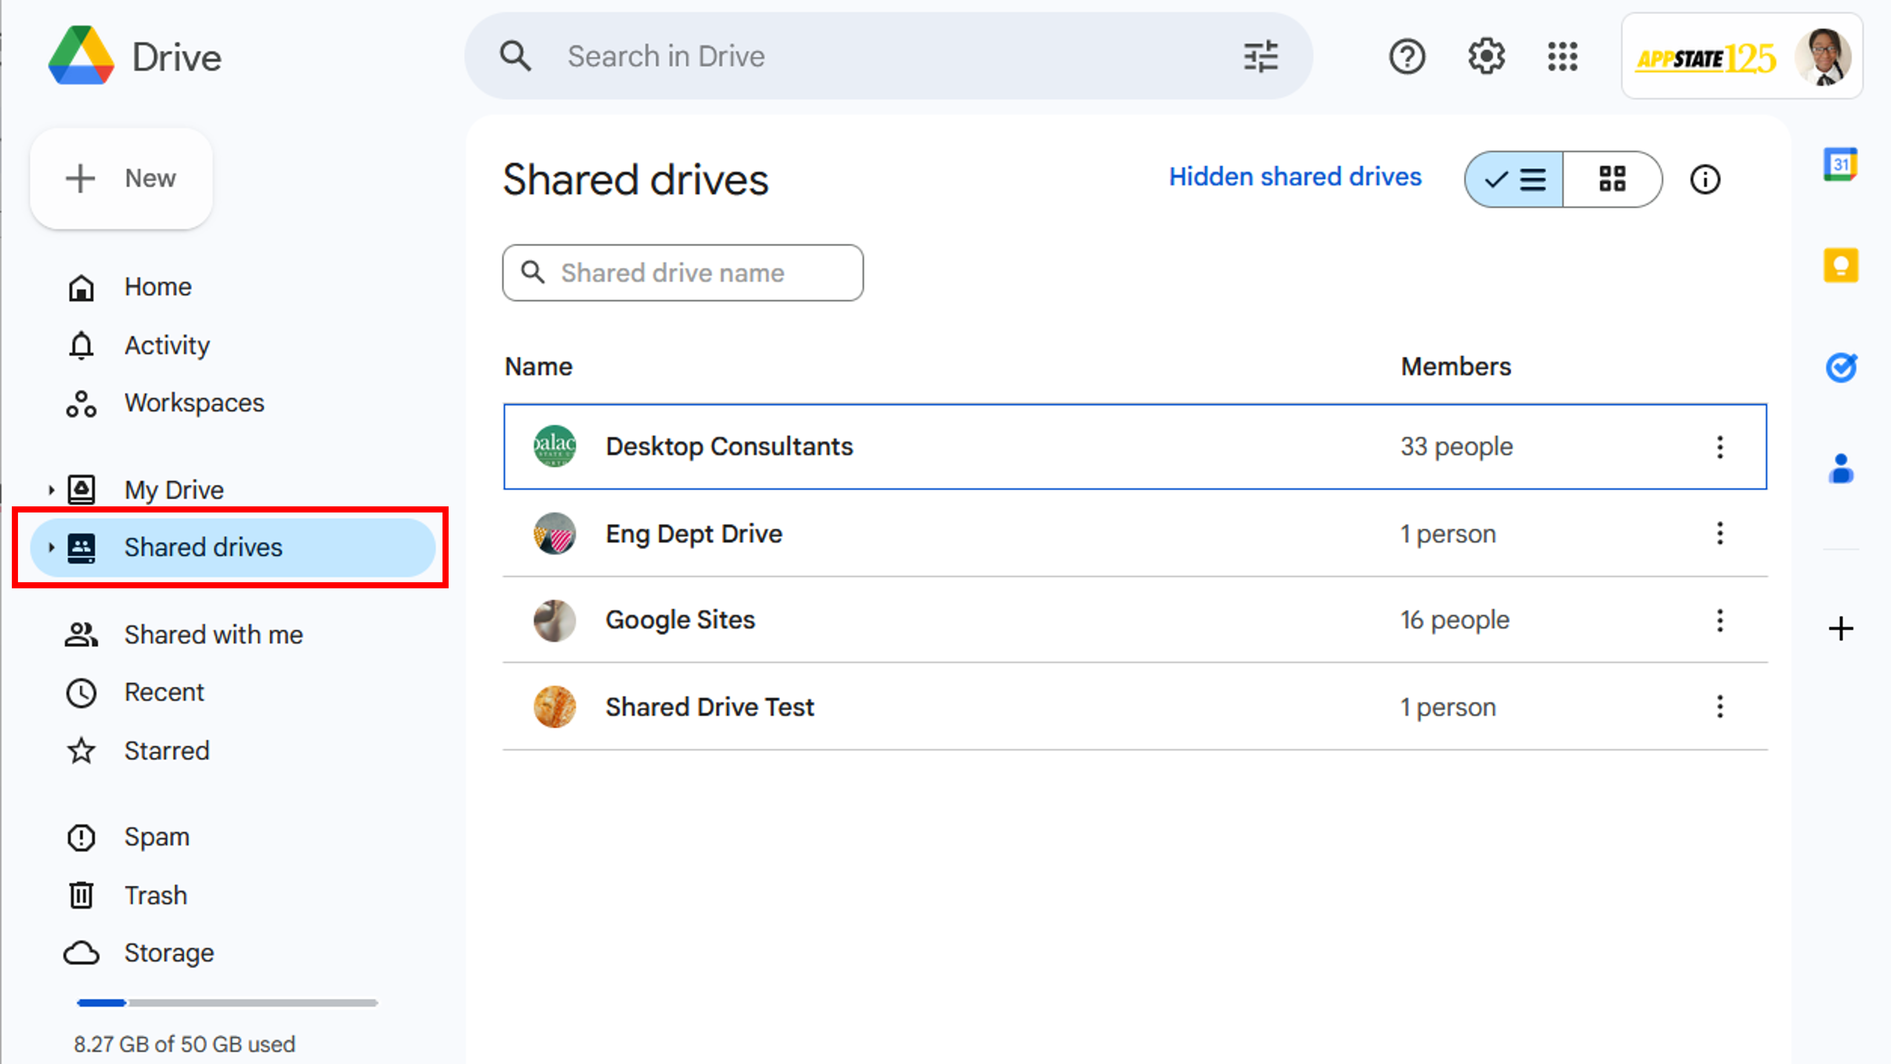Image resolution: width=1891 pixels, height=1064 pixels.
Task: Click the Google Sites drive avatar
Action: pos(554,620)
